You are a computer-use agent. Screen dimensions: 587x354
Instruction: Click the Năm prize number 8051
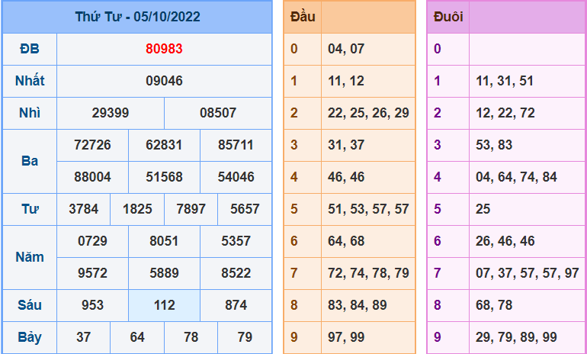[164, 241]
